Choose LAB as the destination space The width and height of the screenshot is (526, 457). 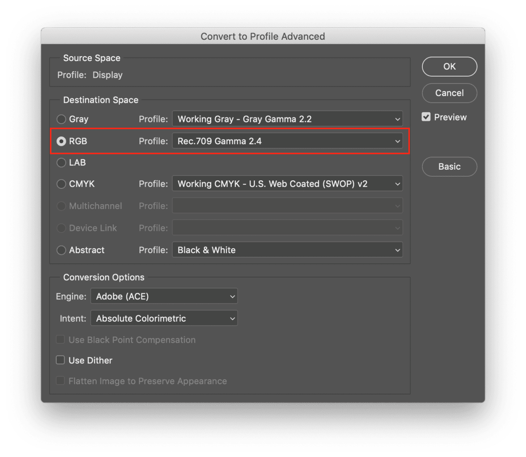(x=61, y=162)
